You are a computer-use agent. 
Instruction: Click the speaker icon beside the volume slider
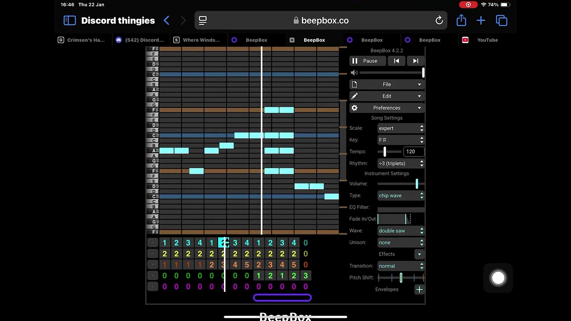click(x=354, y=73)
